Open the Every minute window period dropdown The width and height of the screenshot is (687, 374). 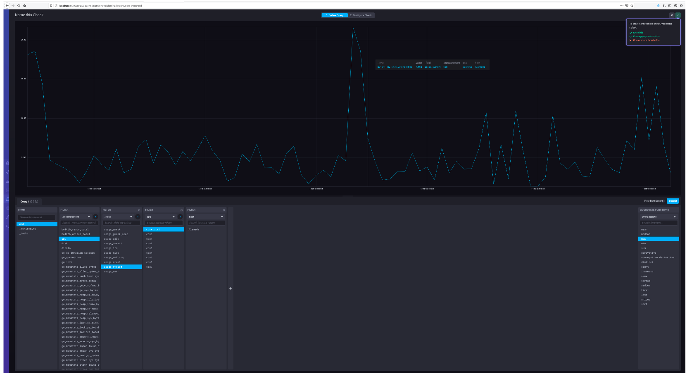[658, 217]
